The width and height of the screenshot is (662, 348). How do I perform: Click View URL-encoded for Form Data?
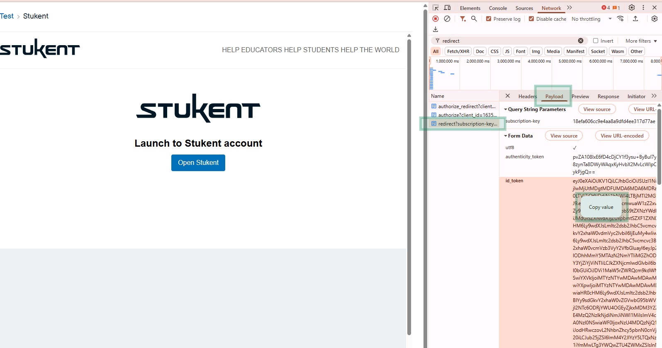tap(622, 136)
